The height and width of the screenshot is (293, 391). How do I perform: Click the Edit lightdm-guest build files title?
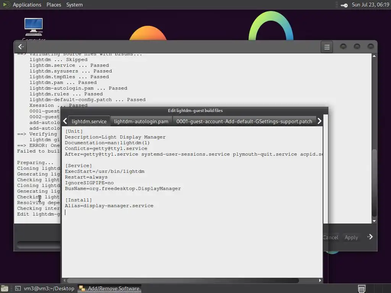pos(195,111)
